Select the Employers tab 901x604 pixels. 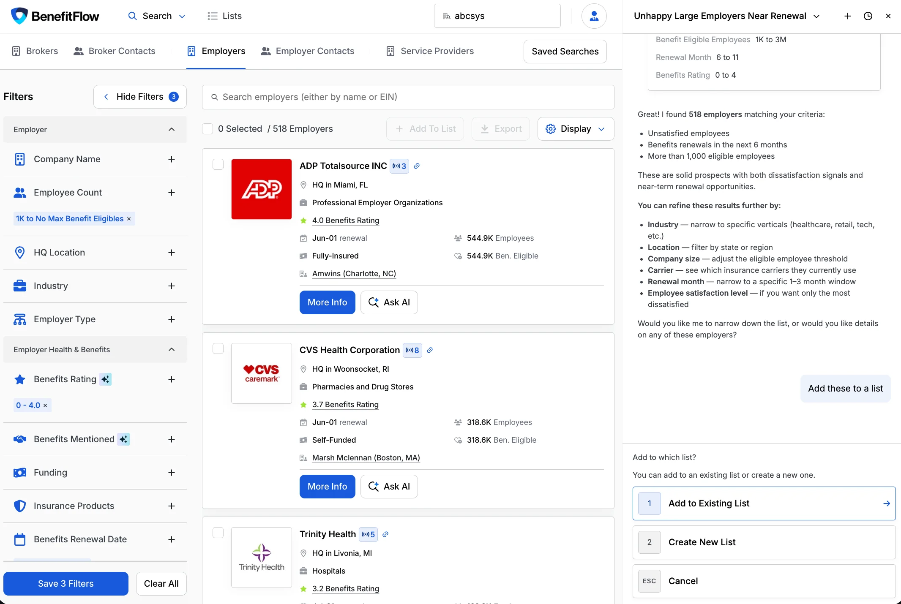[x=216, y=51]
